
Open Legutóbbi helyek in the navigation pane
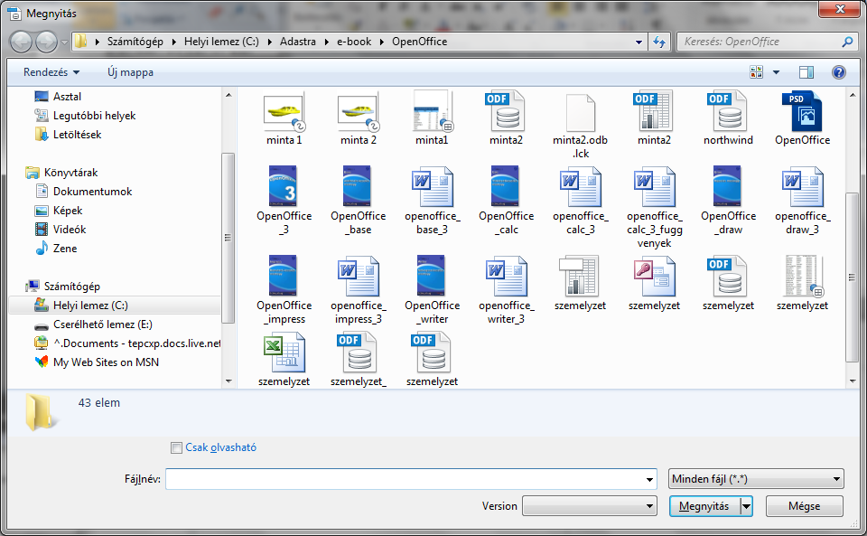pyautogui.click(x=85, y=116)
